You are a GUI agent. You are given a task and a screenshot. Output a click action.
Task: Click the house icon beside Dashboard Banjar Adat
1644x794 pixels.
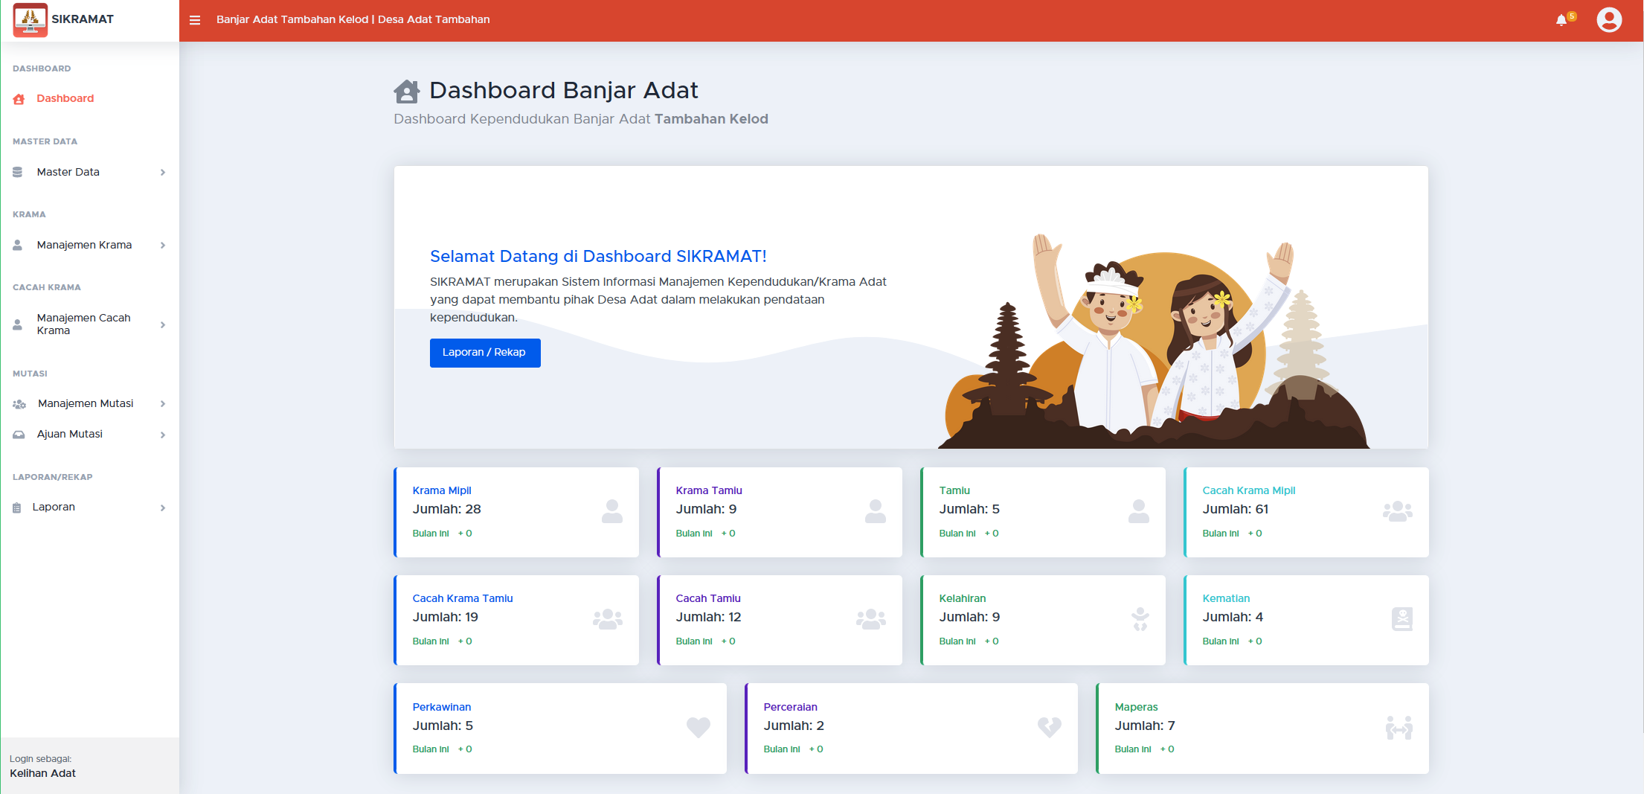click(406, 90)
